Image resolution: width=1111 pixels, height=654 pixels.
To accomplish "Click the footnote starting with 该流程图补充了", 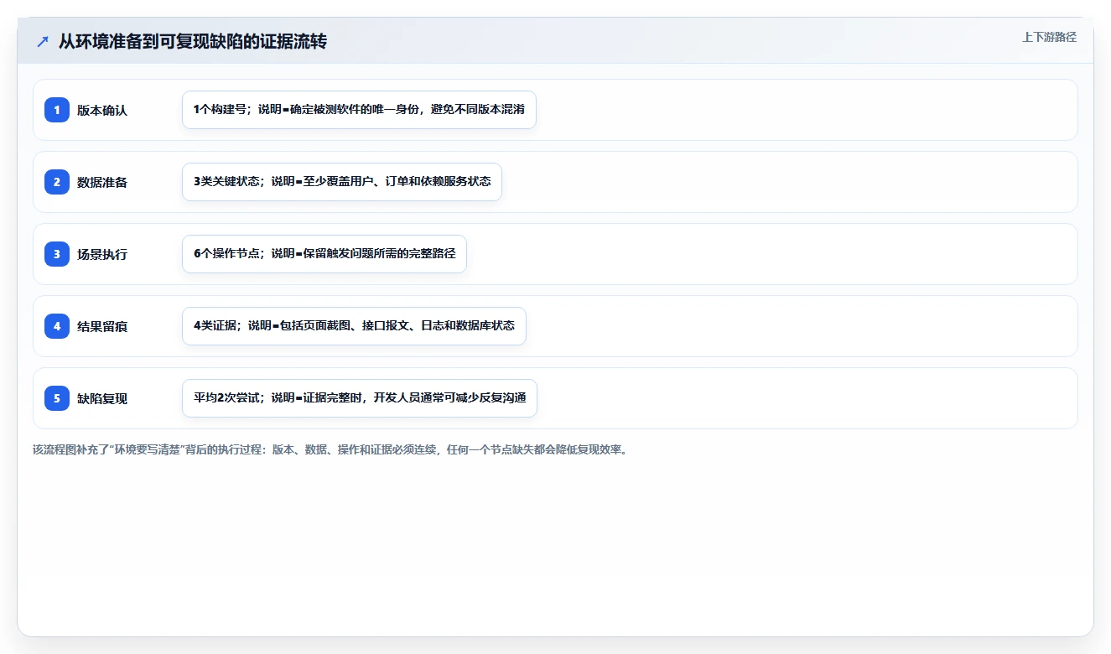I will [x=331, y=449].
